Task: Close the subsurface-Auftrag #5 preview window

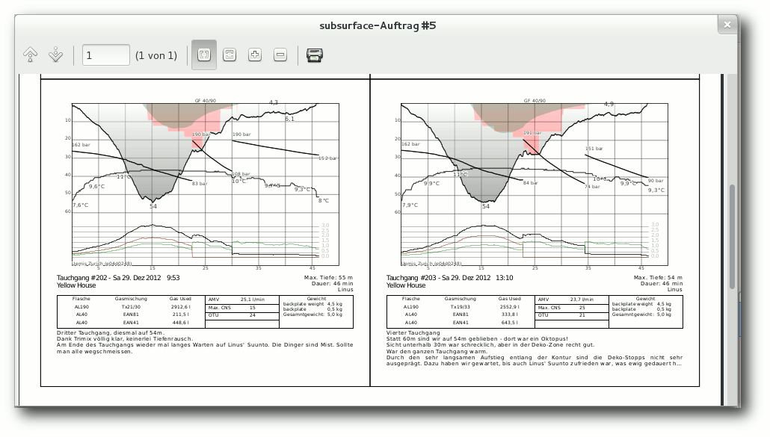Action: [x=727, y=25]
